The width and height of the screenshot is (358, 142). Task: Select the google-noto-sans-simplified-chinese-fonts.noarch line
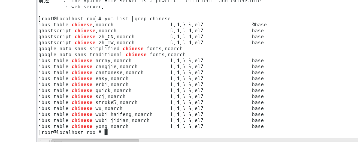click(111, 49)
